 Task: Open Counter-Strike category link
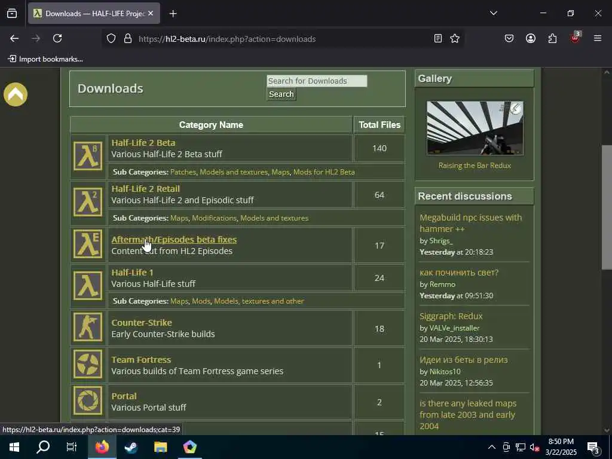142,323
